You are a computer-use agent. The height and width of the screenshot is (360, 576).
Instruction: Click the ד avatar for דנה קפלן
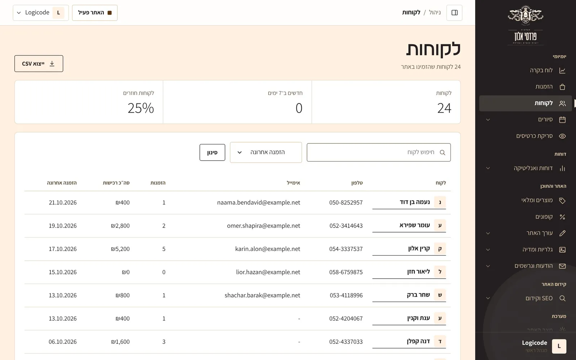click(x=440, y=342)
